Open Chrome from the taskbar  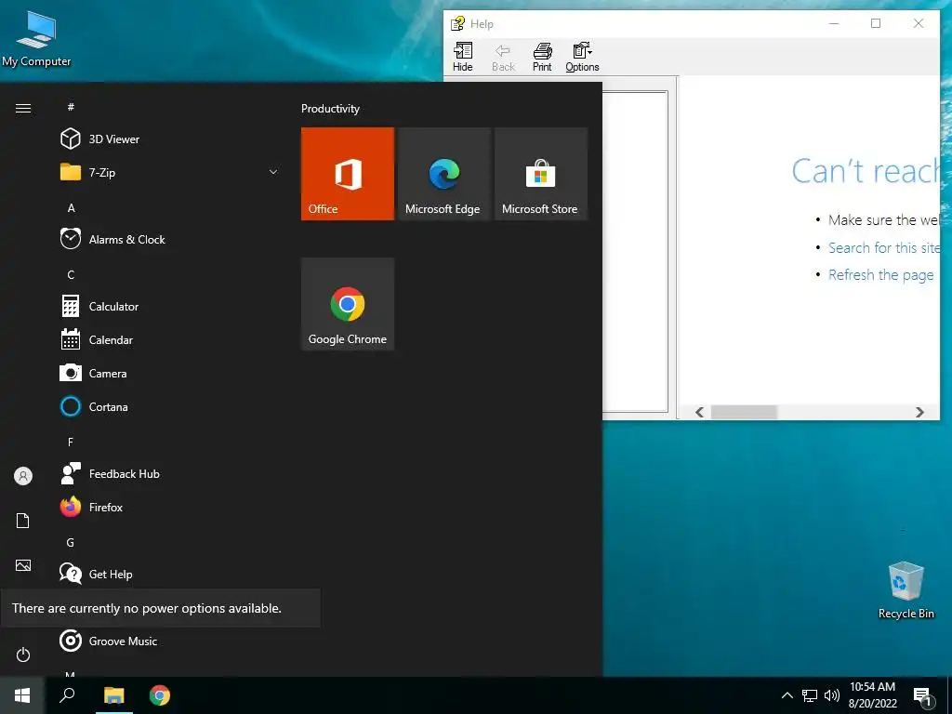(x=160, y=695)
